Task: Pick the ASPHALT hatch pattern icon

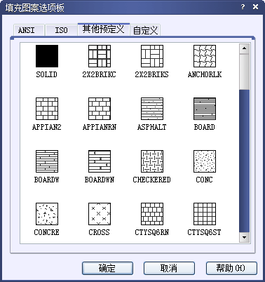Action: coord(152,109)
